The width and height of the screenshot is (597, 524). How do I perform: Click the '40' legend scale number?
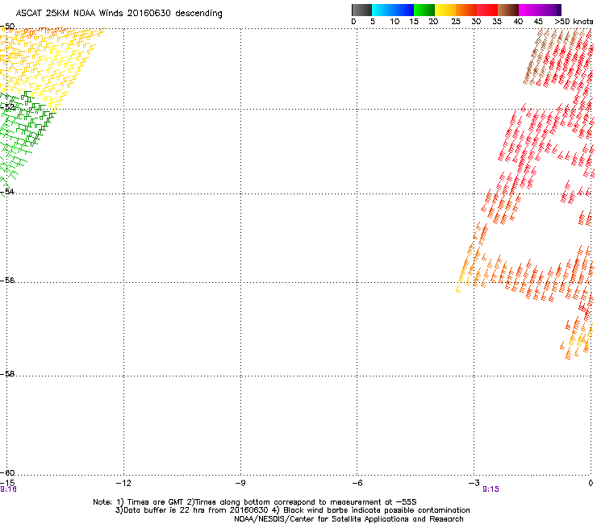pos(518,22)
